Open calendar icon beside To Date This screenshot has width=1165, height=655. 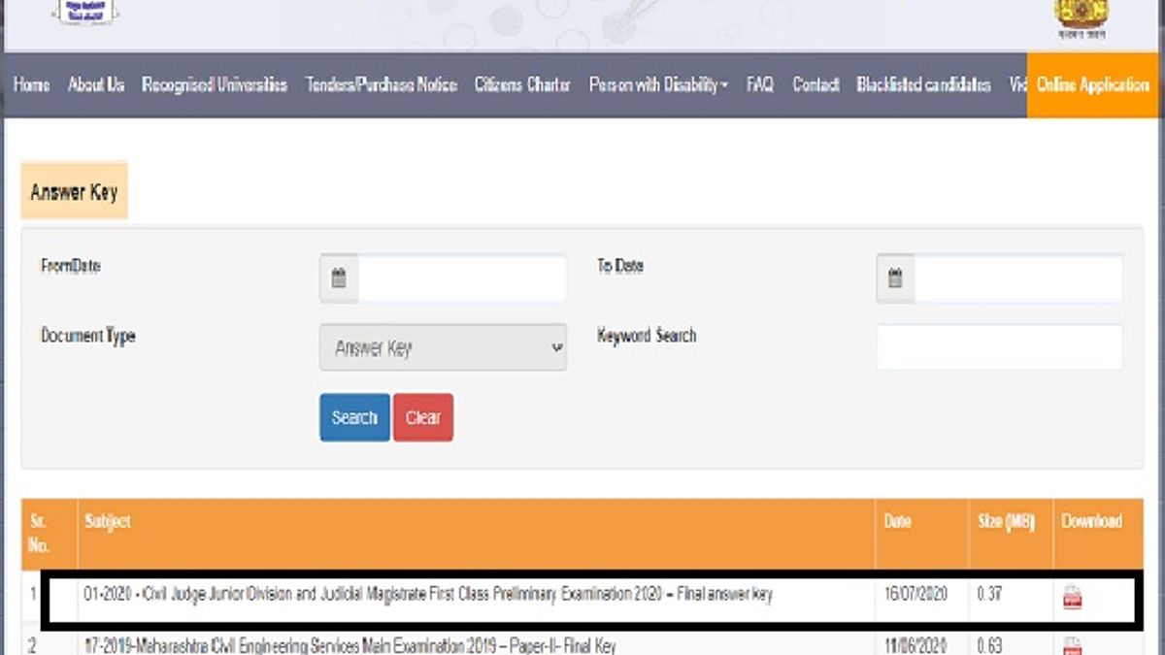click(895, 279)
